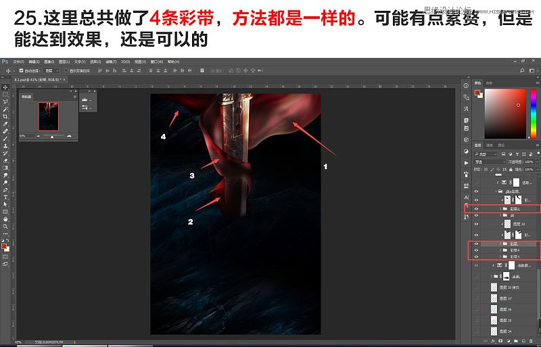Open the 3D cube panel icon

467,139
